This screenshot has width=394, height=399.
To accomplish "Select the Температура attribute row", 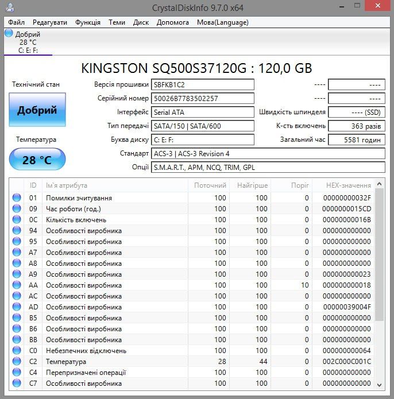I will pyautogui.click(x=192, y=361).
